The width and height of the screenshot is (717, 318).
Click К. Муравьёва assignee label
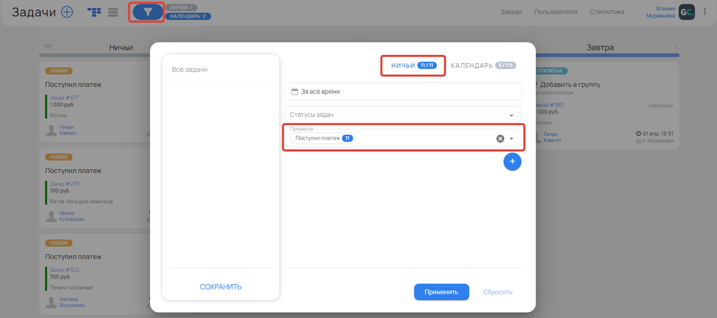click(x=654, y=141)
